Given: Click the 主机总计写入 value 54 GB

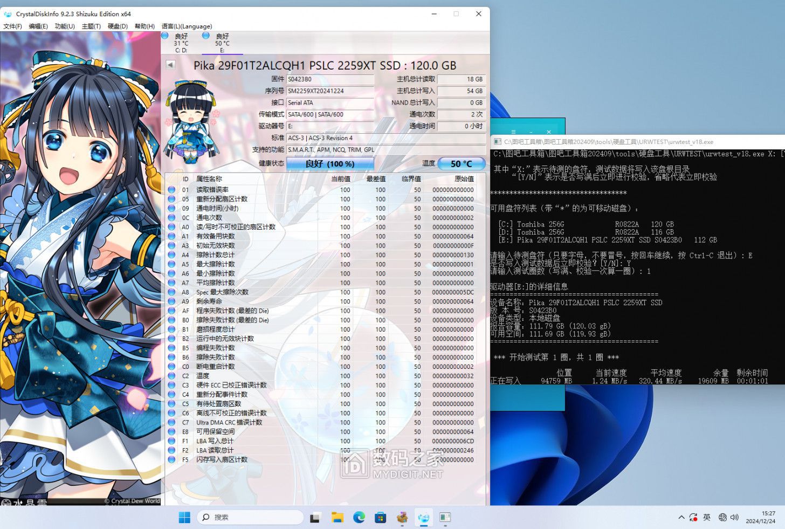Looking at the screenshot, I should coord(462,91).
